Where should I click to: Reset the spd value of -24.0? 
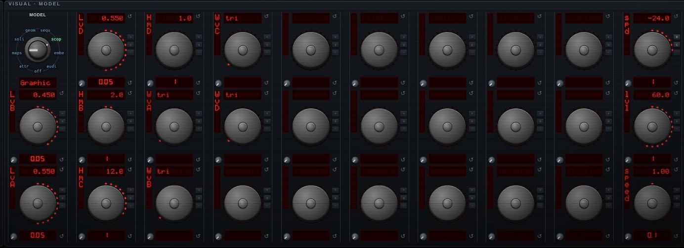pyautogui.click(x=675, y=16)
